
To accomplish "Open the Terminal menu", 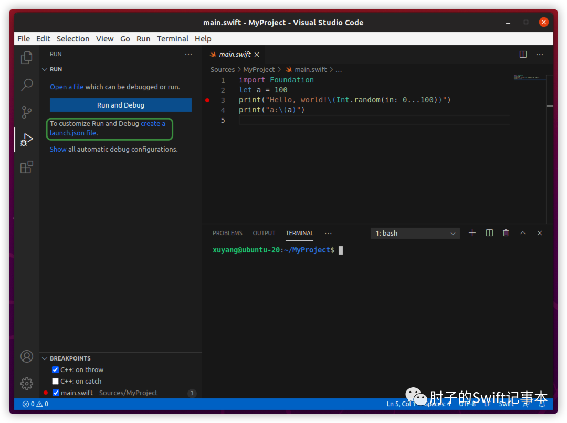I will tap(172, 39).
